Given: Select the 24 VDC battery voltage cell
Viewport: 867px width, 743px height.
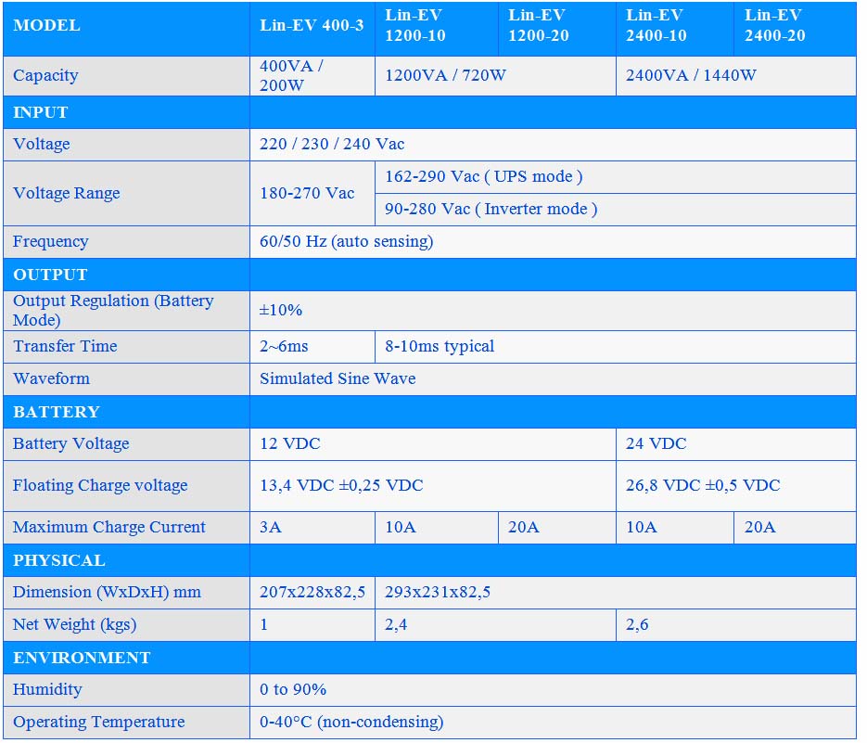Looking at the screenshot, I should [736, 444].
